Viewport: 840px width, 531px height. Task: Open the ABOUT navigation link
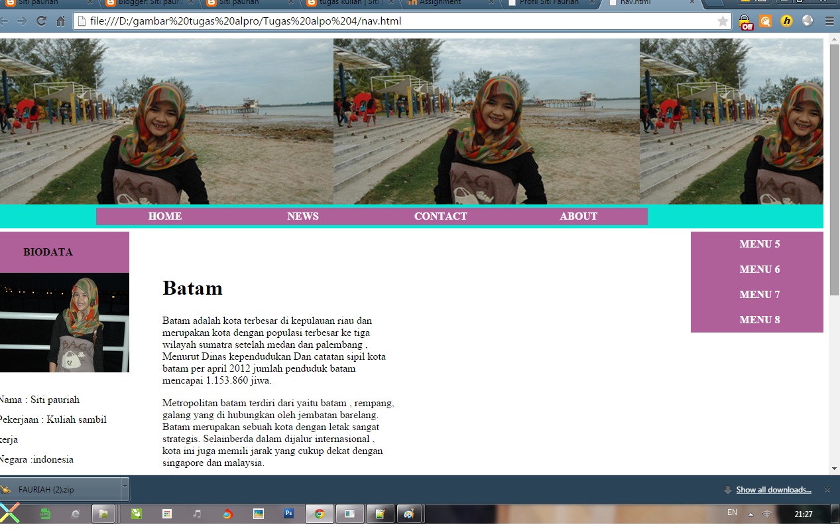(579, 216)
